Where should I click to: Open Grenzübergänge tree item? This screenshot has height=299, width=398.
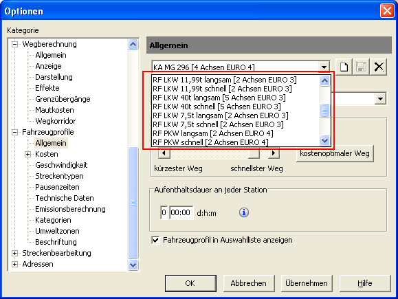(x=63, y=99)
